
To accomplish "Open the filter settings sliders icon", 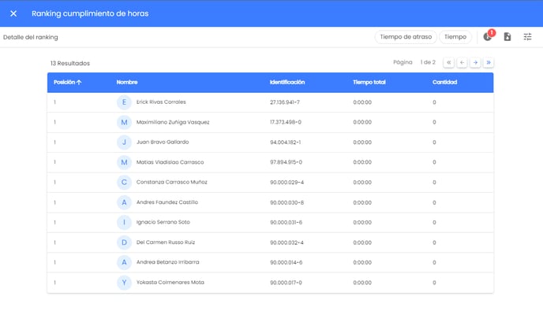I will coord(527,37).
